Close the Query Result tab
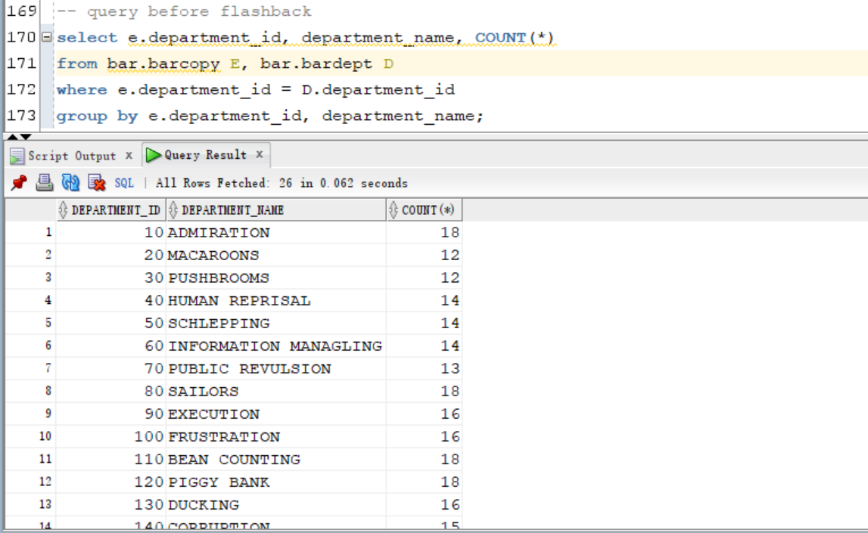 coord(259,154)
